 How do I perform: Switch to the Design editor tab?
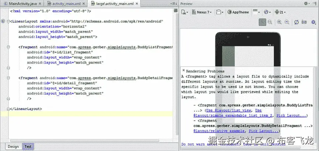point(13,147)
